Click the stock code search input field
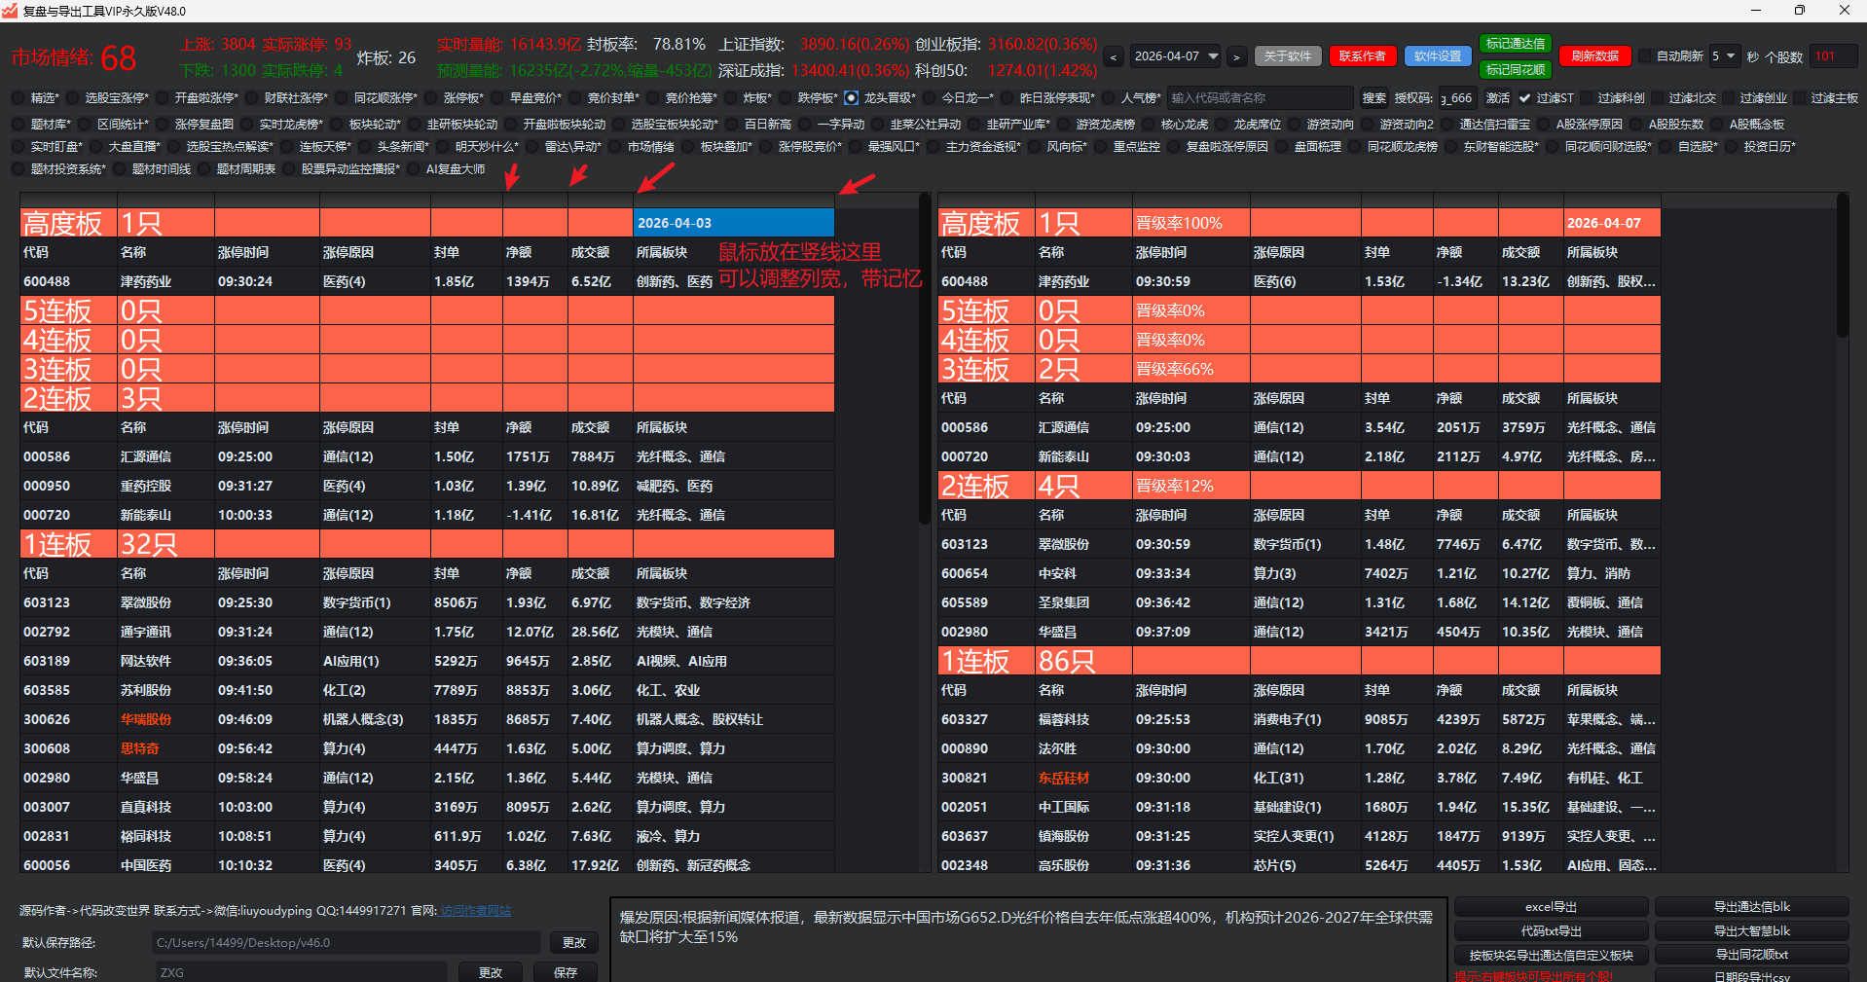The width and height of the screenshot is (1867, 982). 1259,98
